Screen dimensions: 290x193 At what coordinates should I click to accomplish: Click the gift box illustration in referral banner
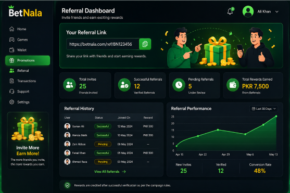point(217,52)
